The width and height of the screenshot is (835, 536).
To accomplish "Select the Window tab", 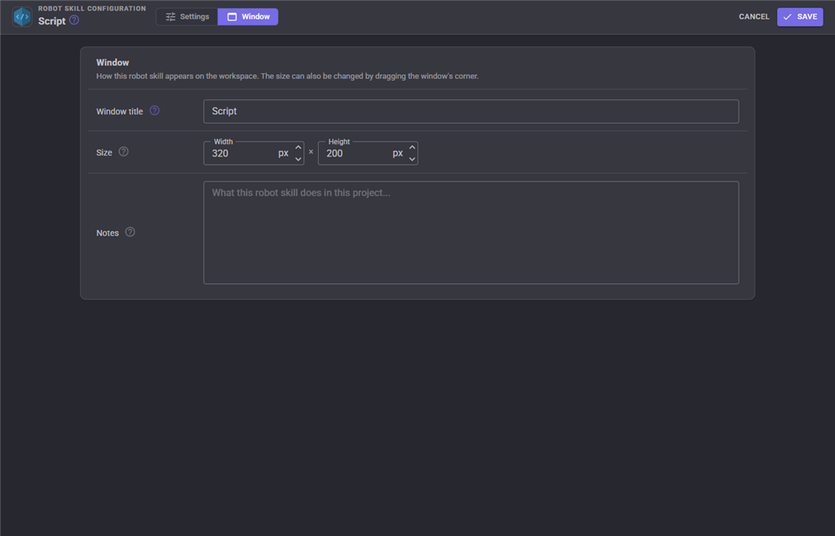I will click(x=248, y=17).
